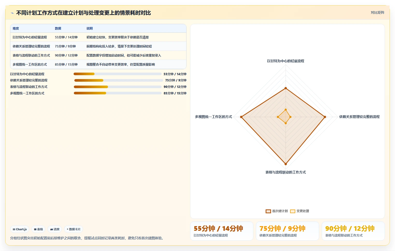The width and height of the screenshot is (395, 251).
Task: Click the progress bar for 表格与流程联动的工作方式
Action: point(118,87)
